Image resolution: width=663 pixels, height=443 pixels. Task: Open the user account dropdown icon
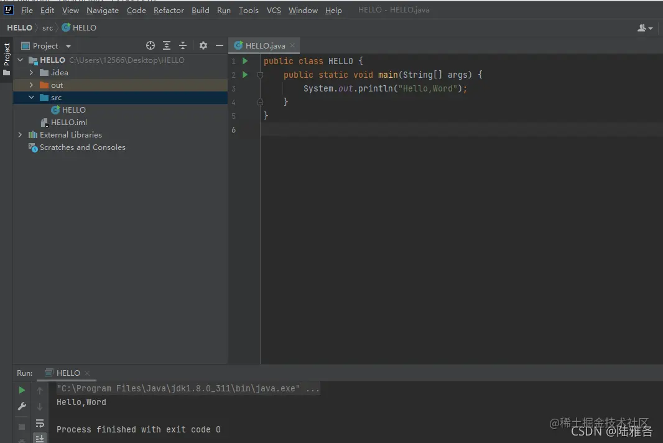pos(645,28)
